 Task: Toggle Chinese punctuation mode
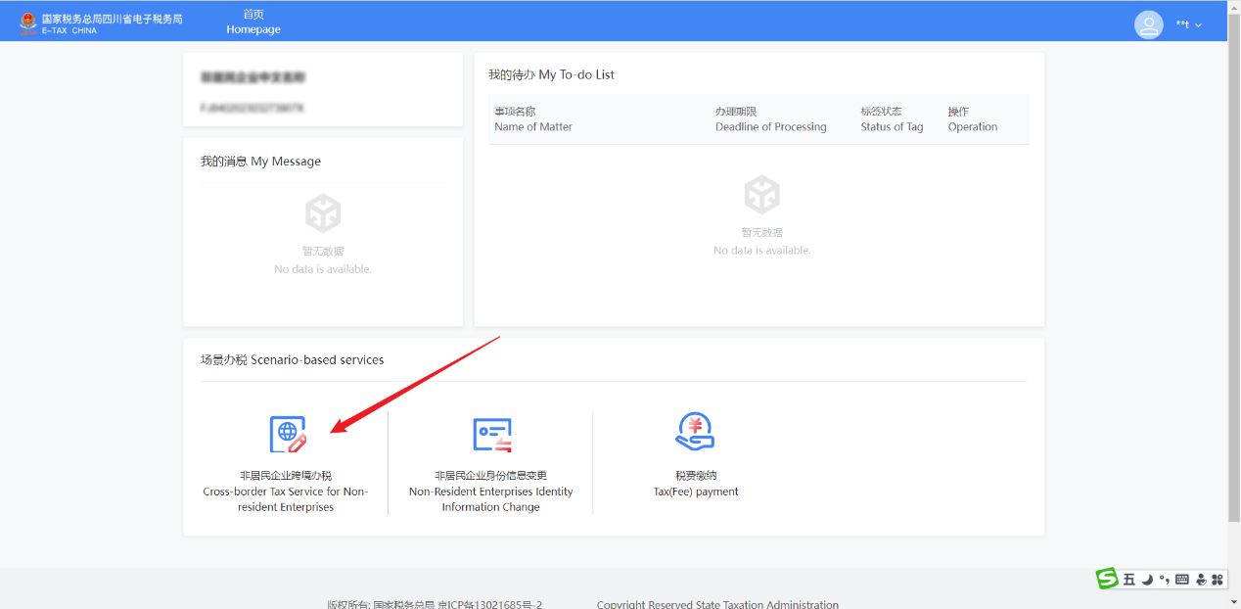(x=1164, y=579)
